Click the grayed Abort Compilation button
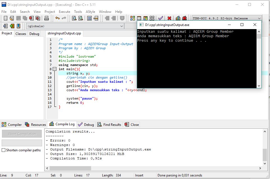Screen dimensions: 270x179 [x=22, y=134]
